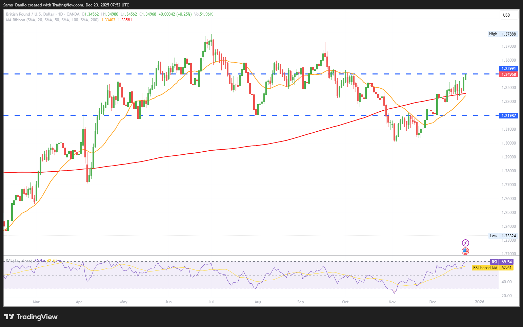Select the blue 1.31987 support level label
Viewport: 523px width, 327px height.
tap(509, 116)
